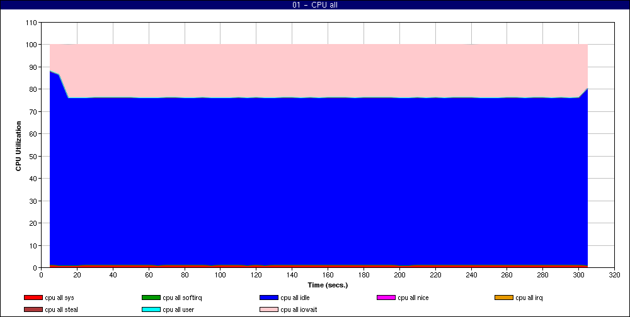Select the 'cpu all steal' legend label
The image size is (630, 317).
coord(62,309)
